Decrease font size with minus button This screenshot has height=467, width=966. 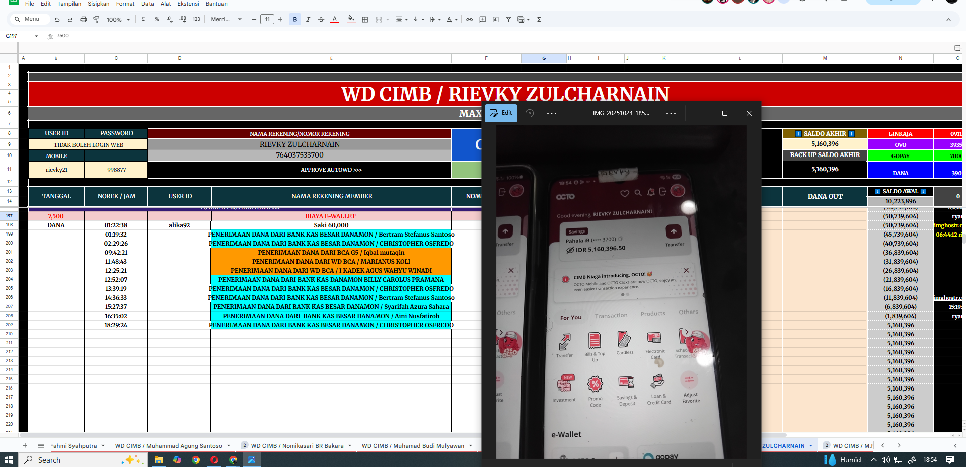(x=254, y=19)
